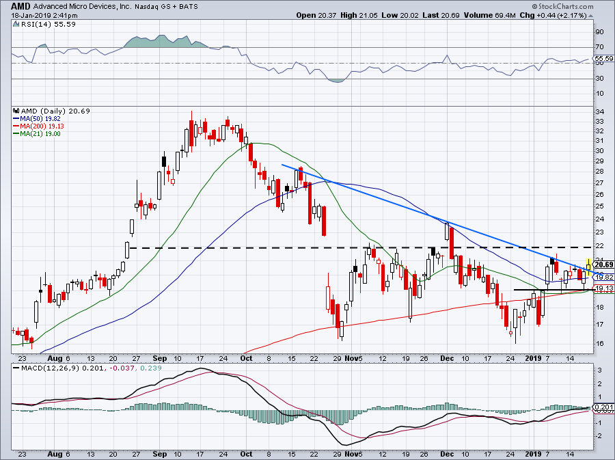Select the Low 20.02 value

point(400,15)
